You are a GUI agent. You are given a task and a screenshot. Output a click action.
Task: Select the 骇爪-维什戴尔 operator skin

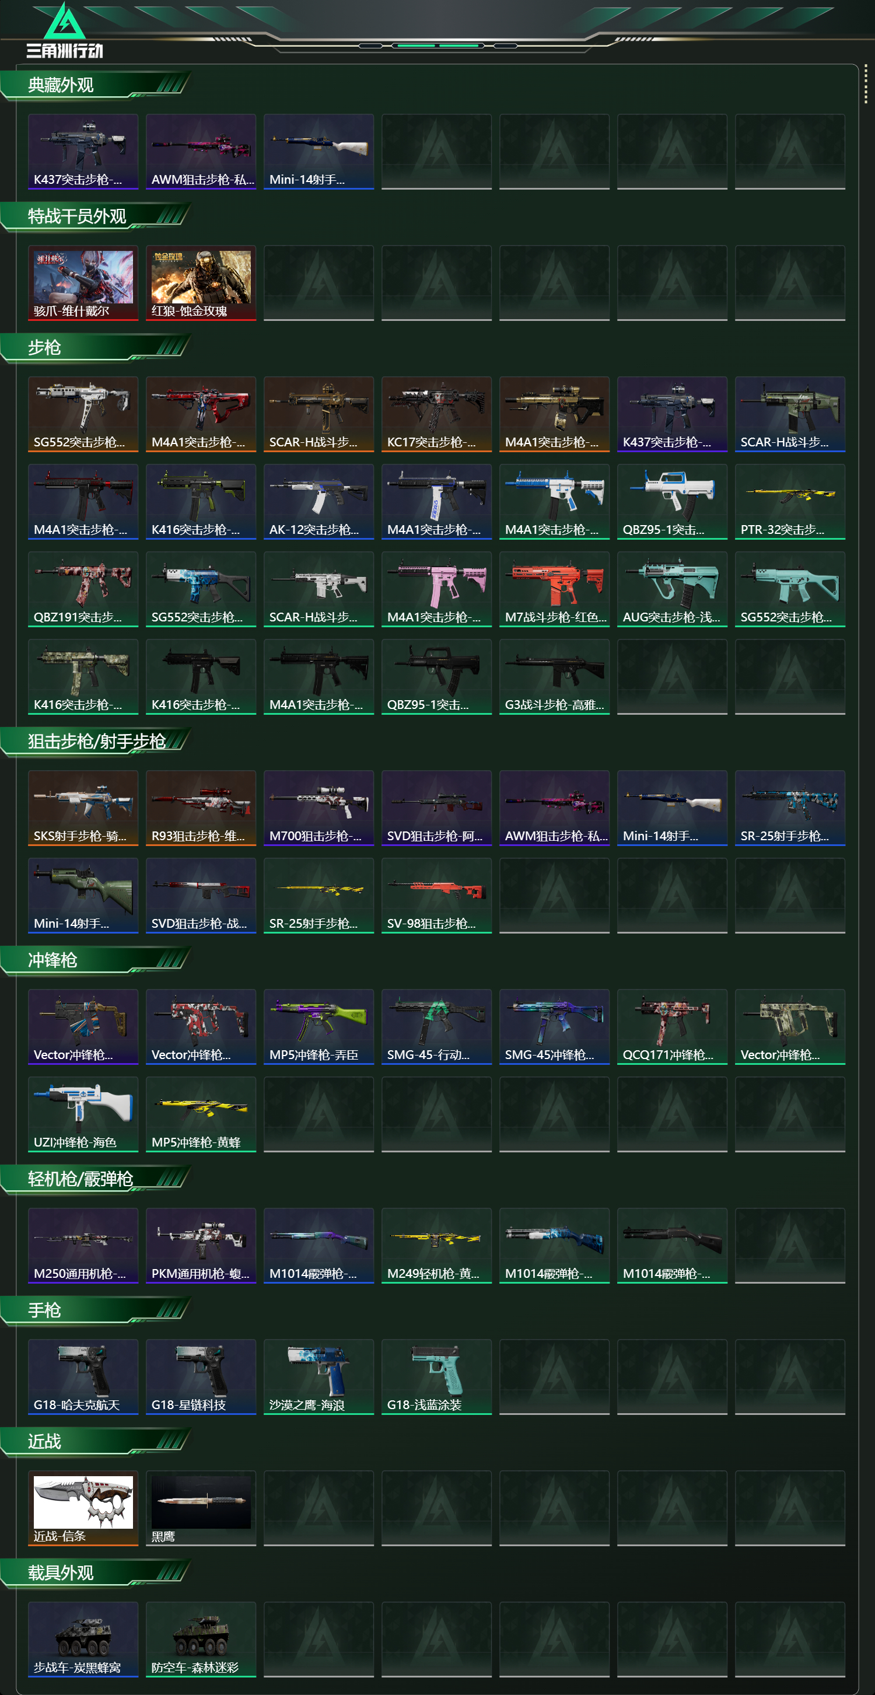coord(83,283)
